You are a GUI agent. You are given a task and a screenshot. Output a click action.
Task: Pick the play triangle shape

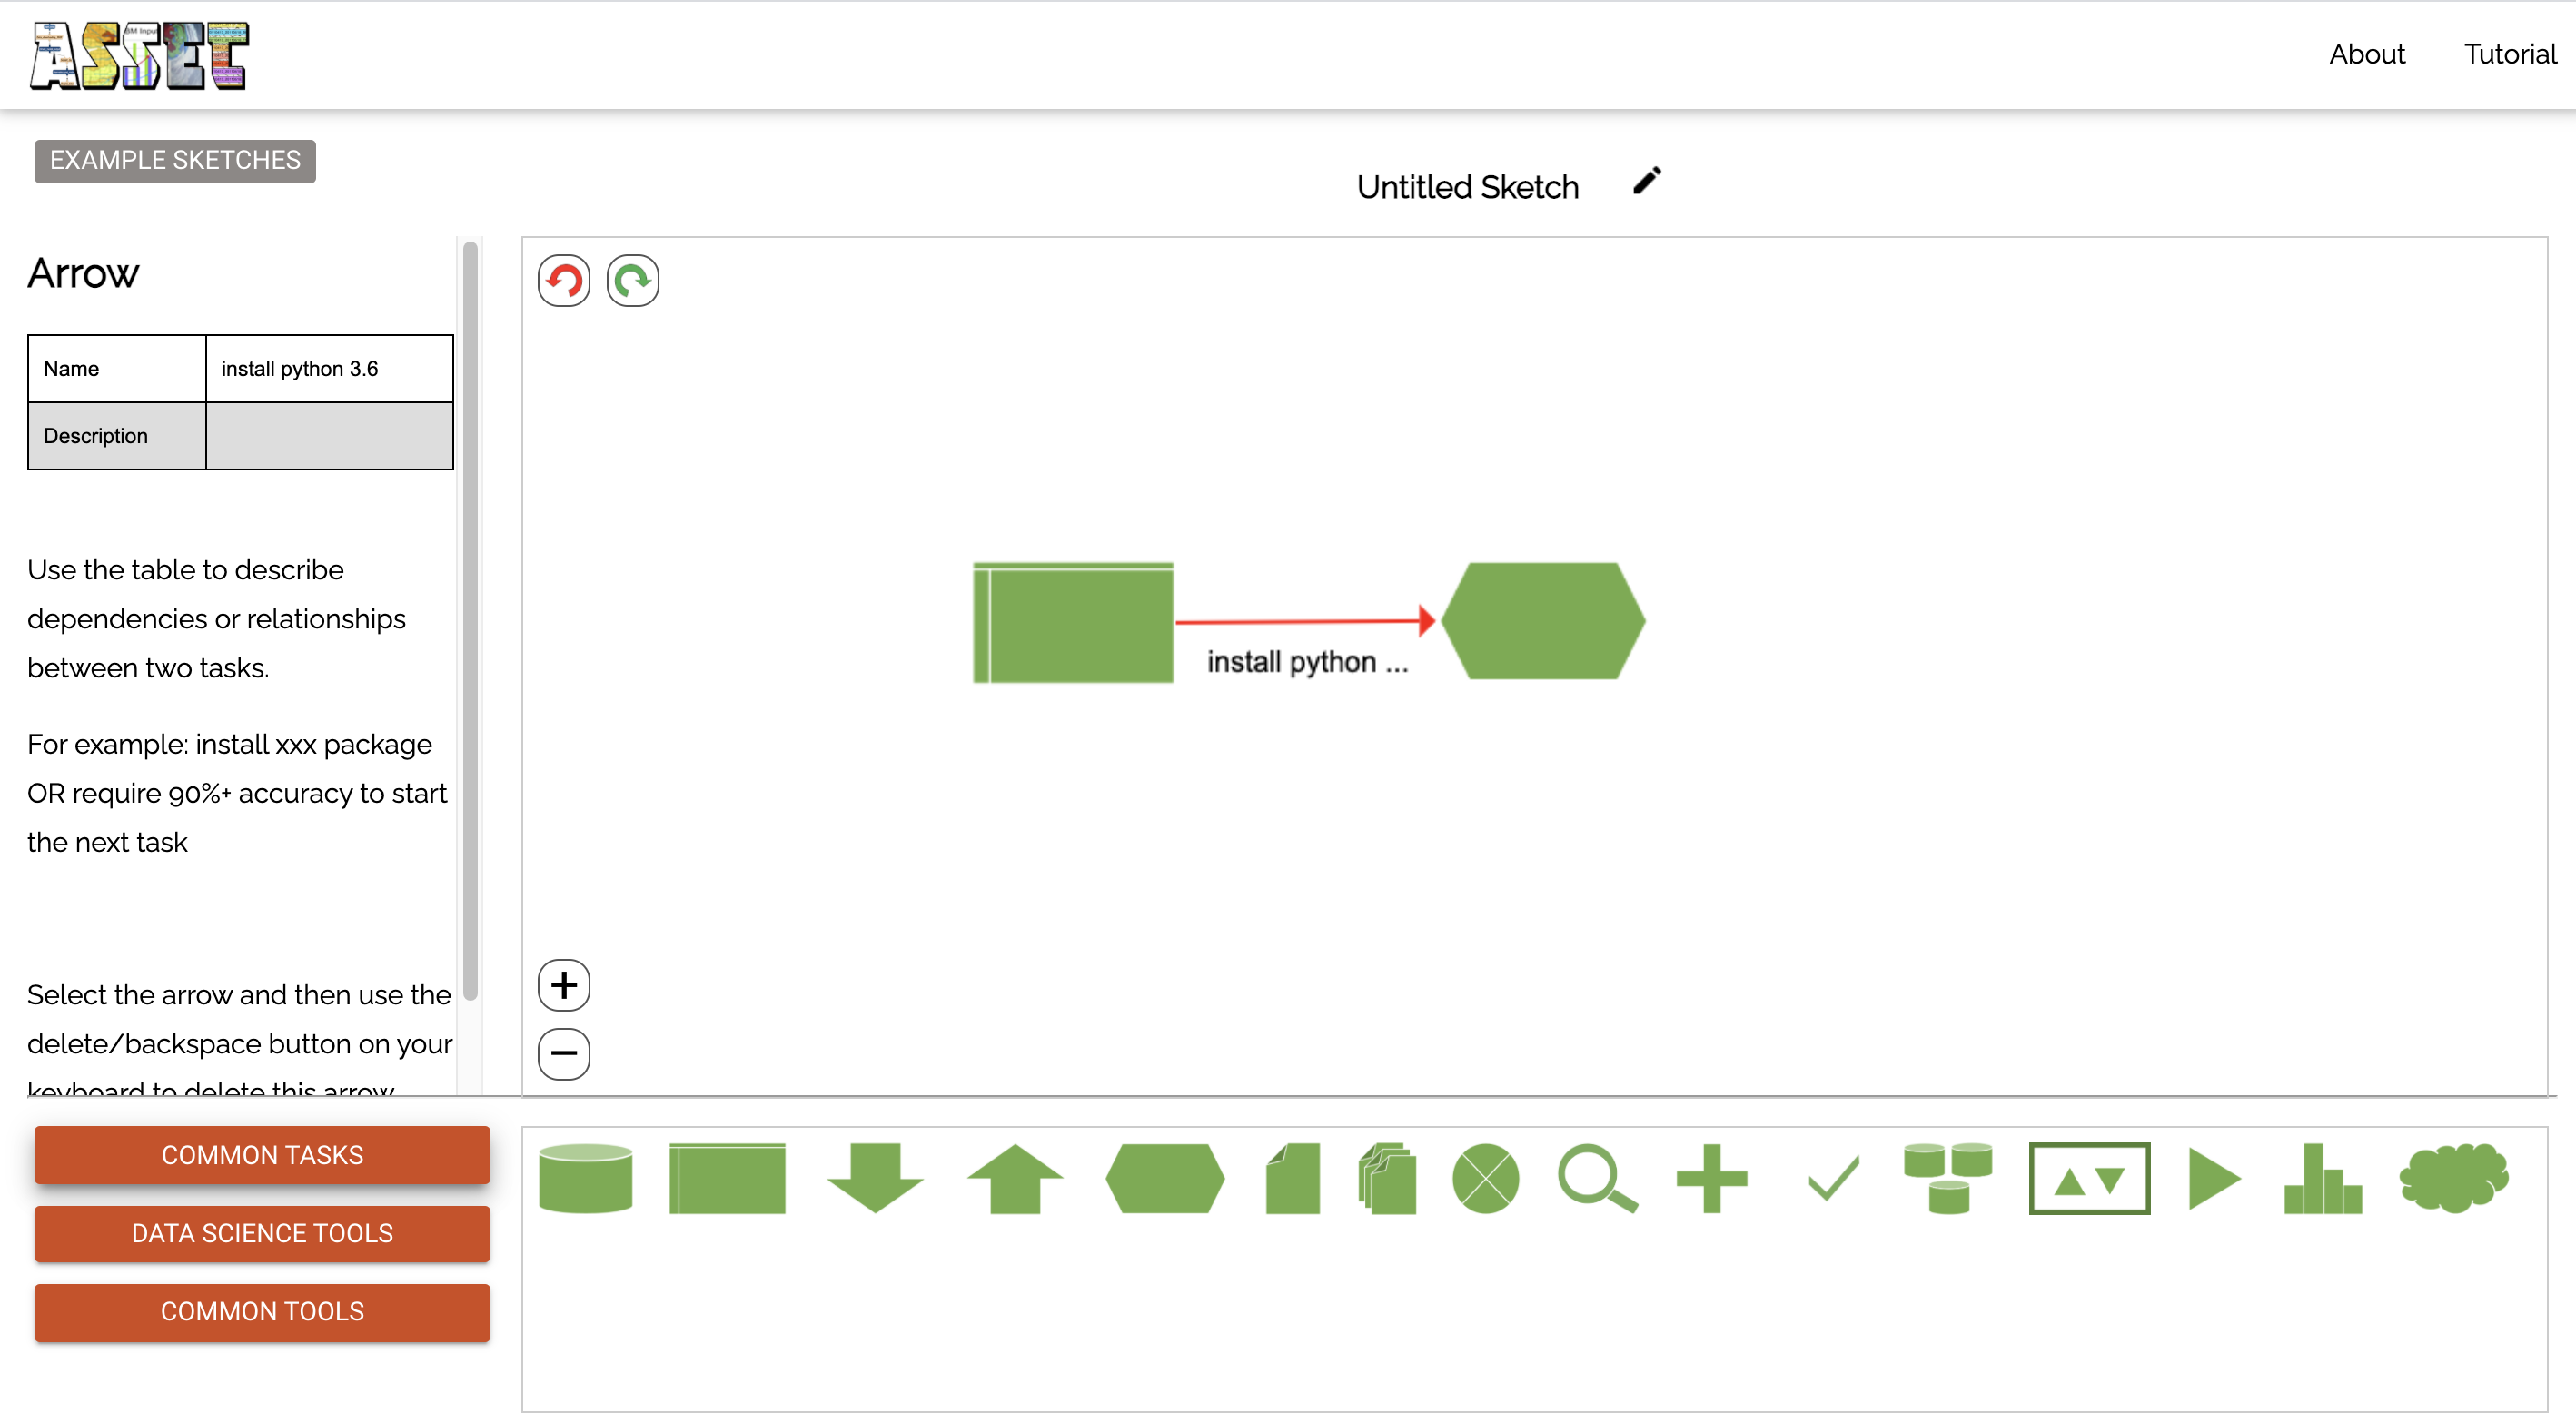click(2213, 1179)
